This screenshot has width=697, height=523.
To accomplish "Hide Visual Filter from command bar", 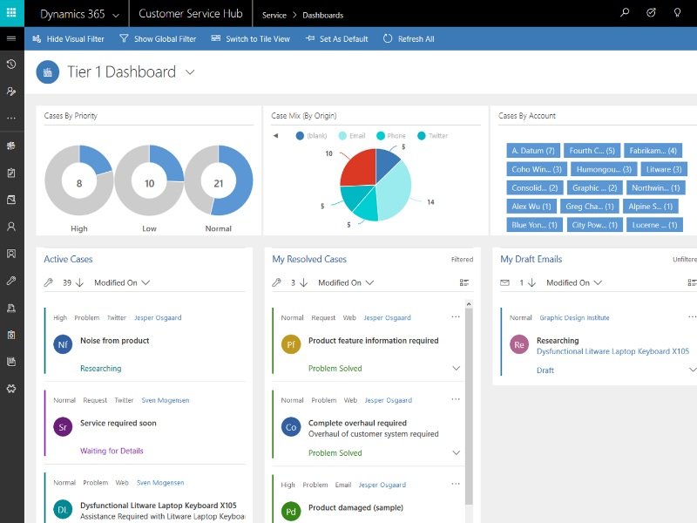I will point(68,38).
